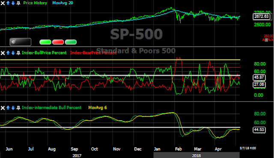
Task: Move the Index-BullPrice Percent pane down
Action: [13, 53]
